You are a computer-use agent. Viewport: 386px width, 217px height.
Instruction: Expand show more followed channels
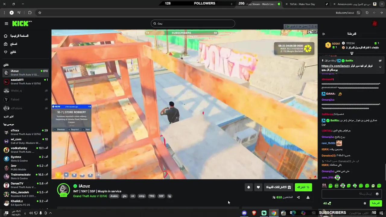(8, 117)
